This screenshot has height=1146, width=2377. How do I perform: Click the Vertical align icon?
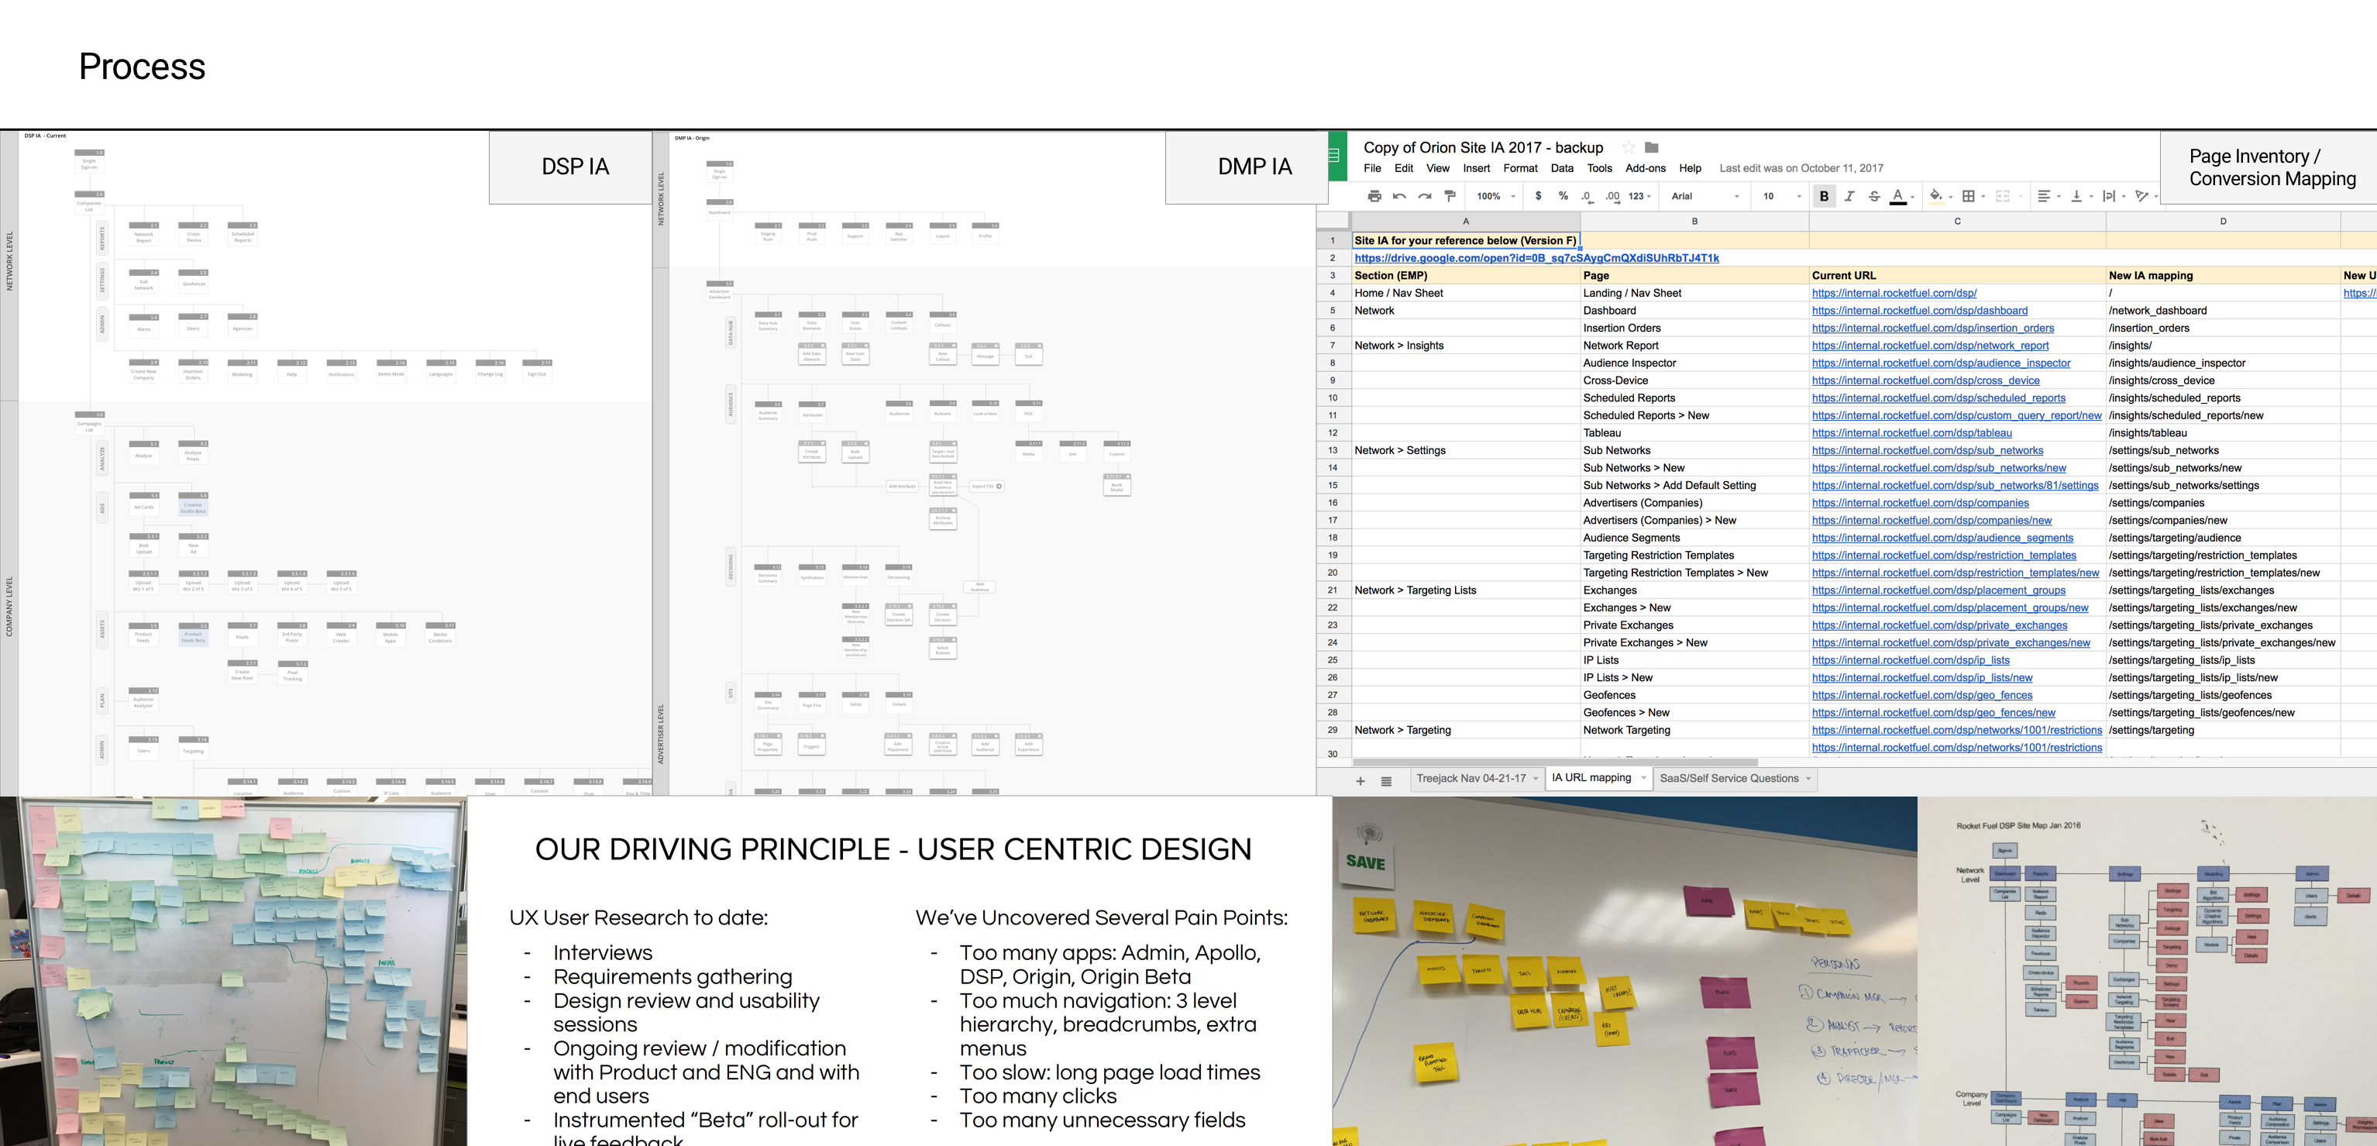(2076, 195)
